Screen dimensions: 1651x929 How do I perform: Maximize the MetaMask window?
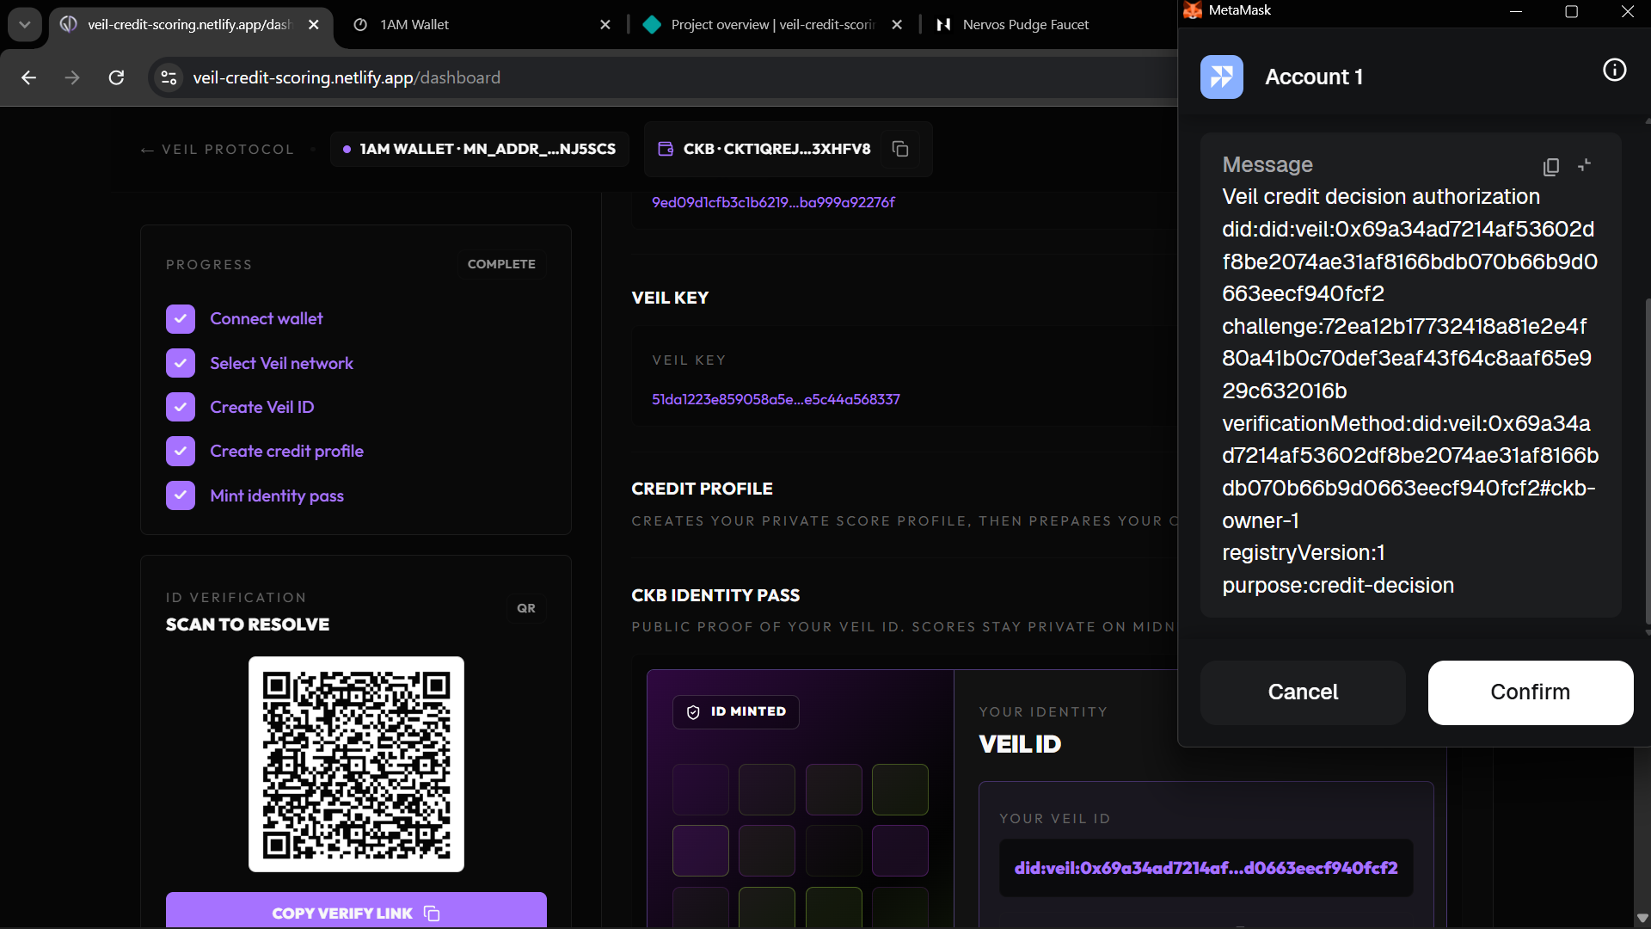(x=1572, y=11)
